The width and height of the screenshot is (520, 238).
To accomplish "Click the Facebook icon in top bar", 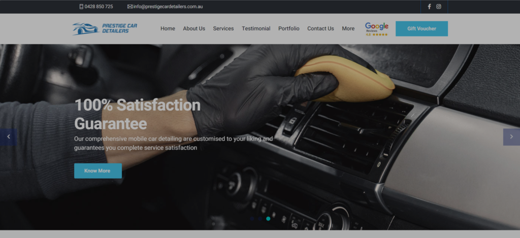I will coord(429,7).
